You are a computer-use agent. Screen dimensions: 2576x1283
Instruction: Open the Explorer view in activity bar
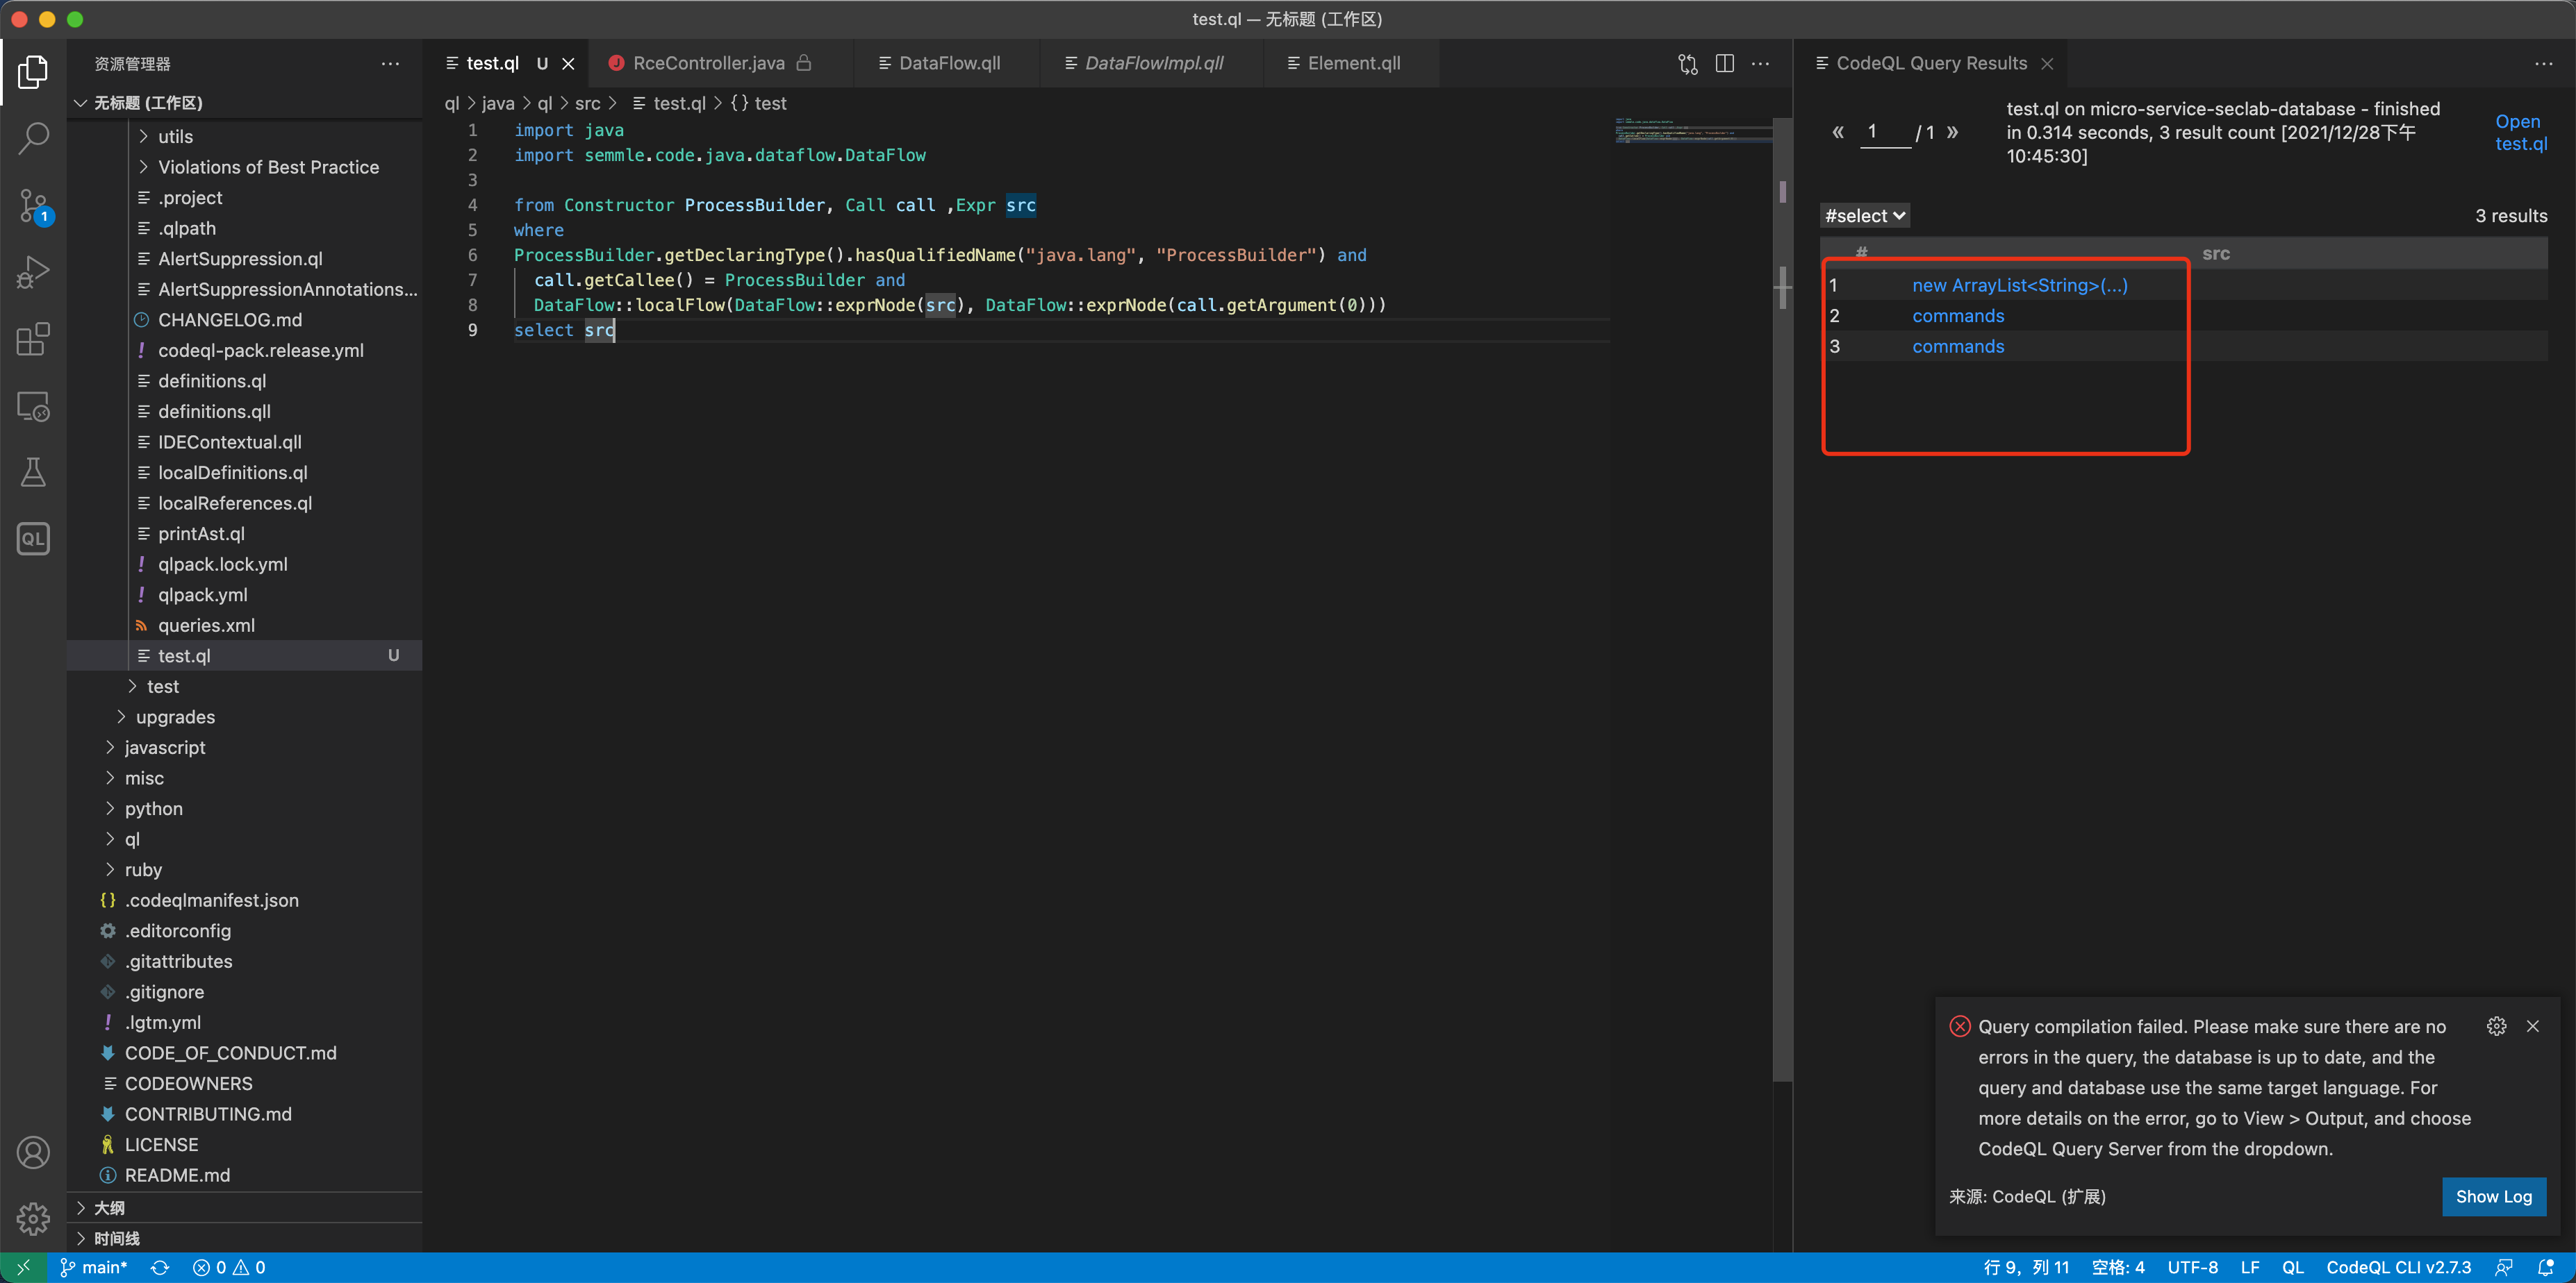point(33,72)
